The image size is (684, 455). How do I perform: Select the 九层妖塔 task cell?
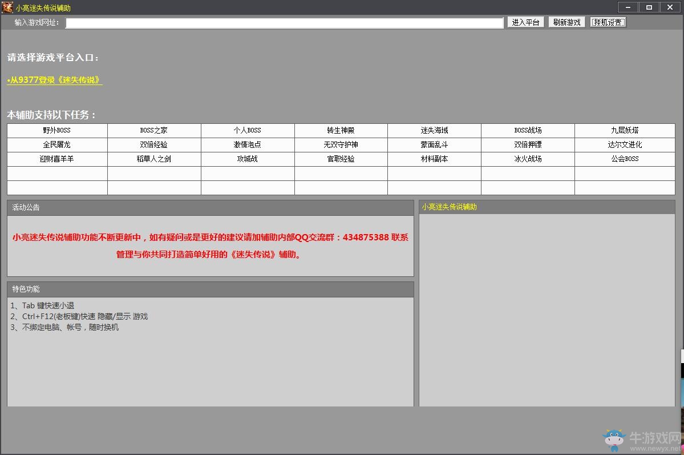625,131
